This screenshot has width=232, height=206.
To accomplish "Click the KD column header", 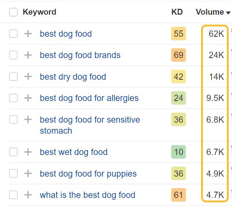I will (177, 12).
